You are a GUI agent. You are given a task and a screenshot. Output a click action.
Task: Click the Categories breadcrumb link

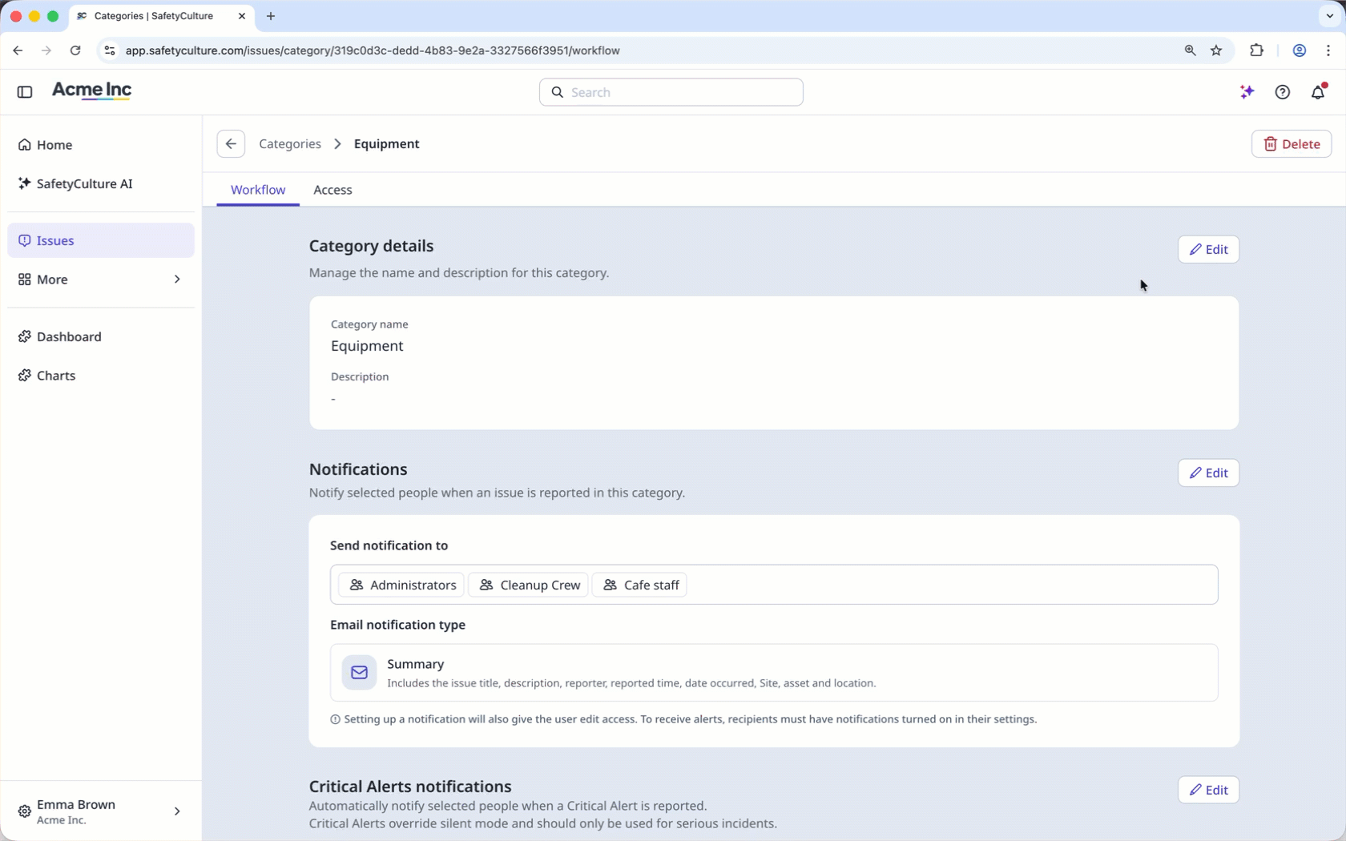click(290, 144)
